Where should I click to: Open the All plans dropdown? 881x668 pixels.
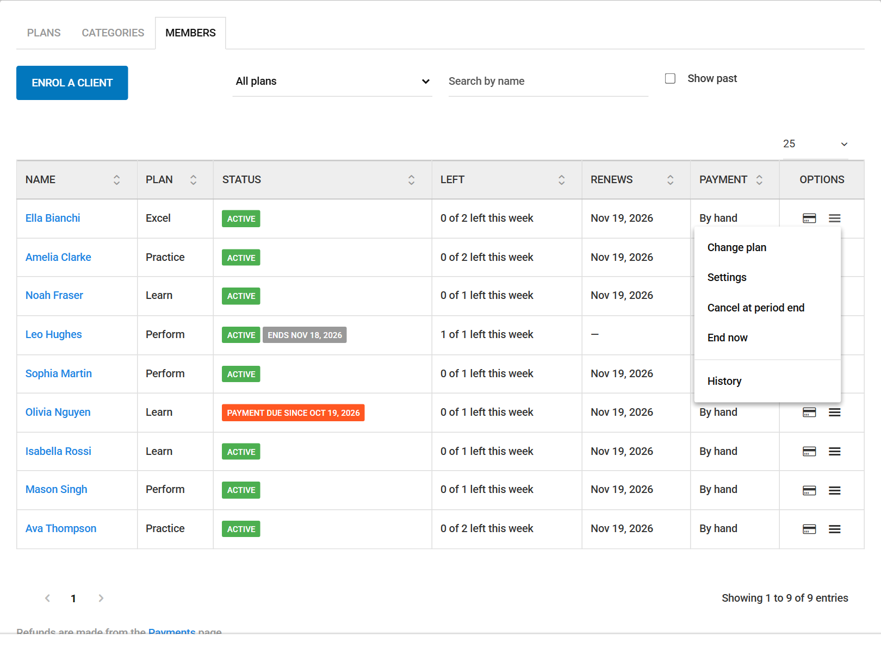(332, 82)
